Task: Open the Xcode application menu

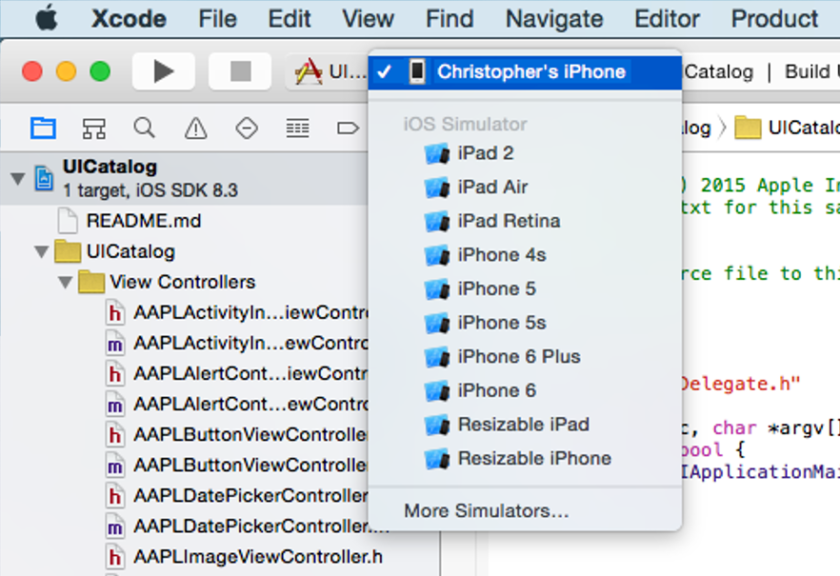Action: tap(129, 19)
